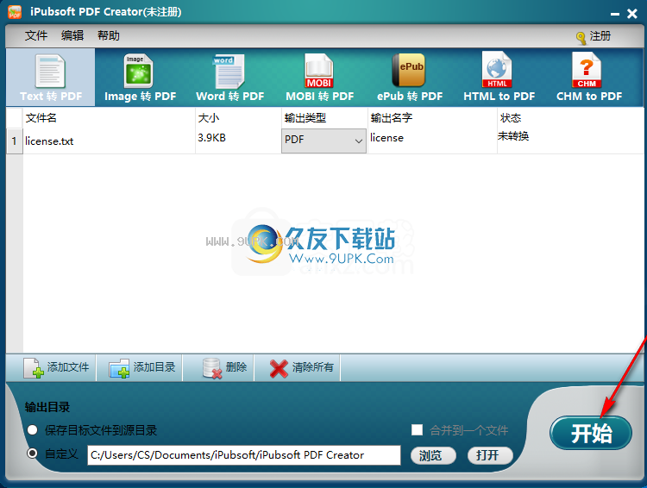Viewport: 647px width, 488px height.
Task: Switch to HTML to PDF conversion
Action: (499, 78)
